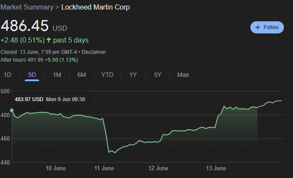The height and width of the screenshot is (178, 293).
Task: Show the YTD range tab
Action: [x=107, y=75]
